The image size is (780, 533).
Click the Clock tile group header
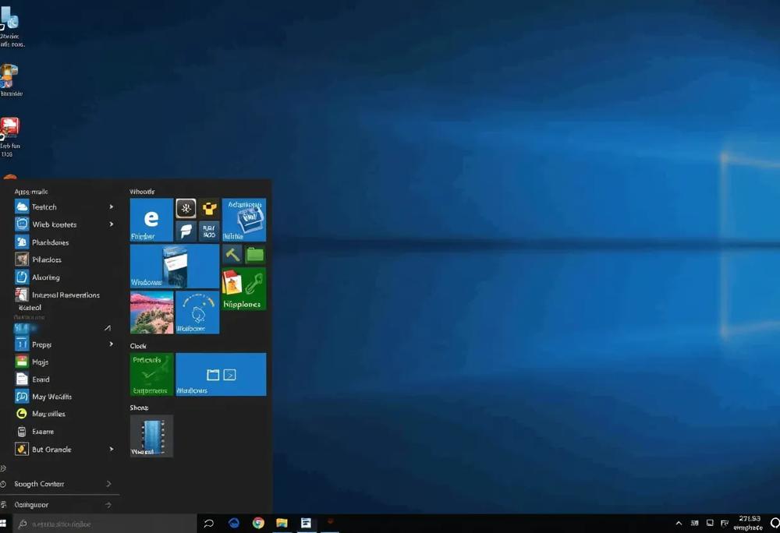click(137, 345)
